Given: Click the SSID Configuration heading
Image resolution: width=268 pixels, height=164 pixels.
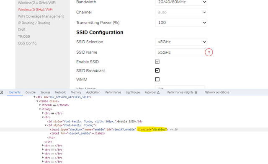Looking at the screenshot, I should (x=100, y=32).
